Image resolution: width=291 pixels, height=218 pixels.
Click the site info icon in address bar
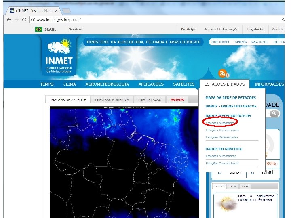(33, 20)
